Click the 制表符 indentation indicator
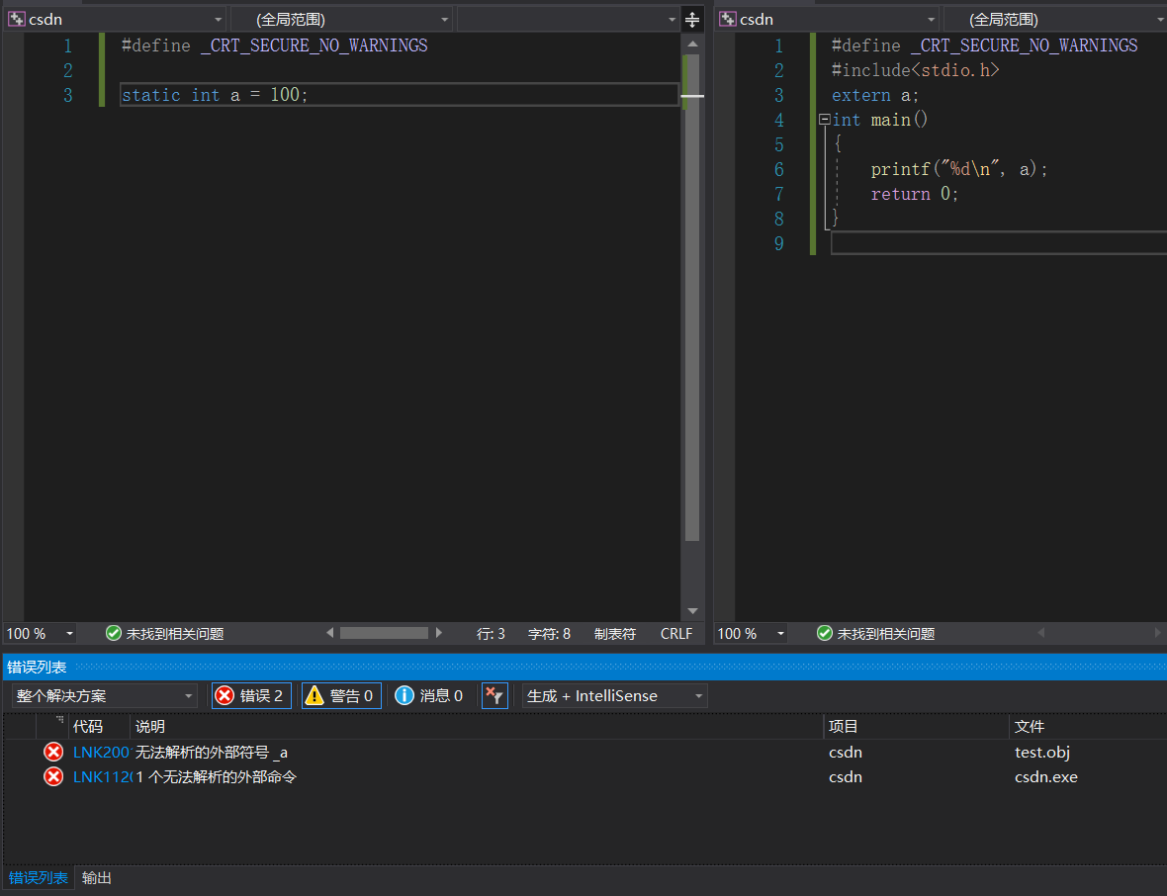1167x896 pixels. tap(615, 633)
